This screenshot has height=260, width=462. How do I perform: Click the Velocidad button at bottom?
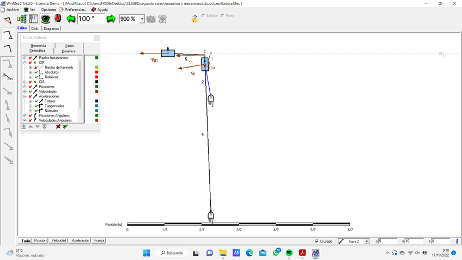[x=59, y=240]
